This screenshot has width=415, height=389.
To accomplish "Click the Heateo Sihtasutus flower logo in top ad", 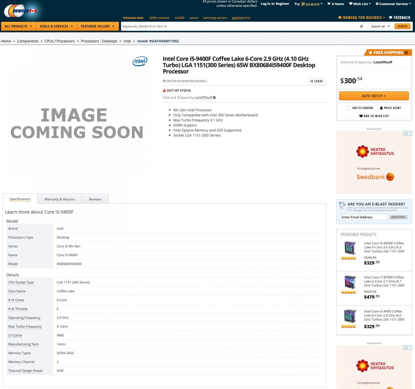I will [x=362, y=151].
